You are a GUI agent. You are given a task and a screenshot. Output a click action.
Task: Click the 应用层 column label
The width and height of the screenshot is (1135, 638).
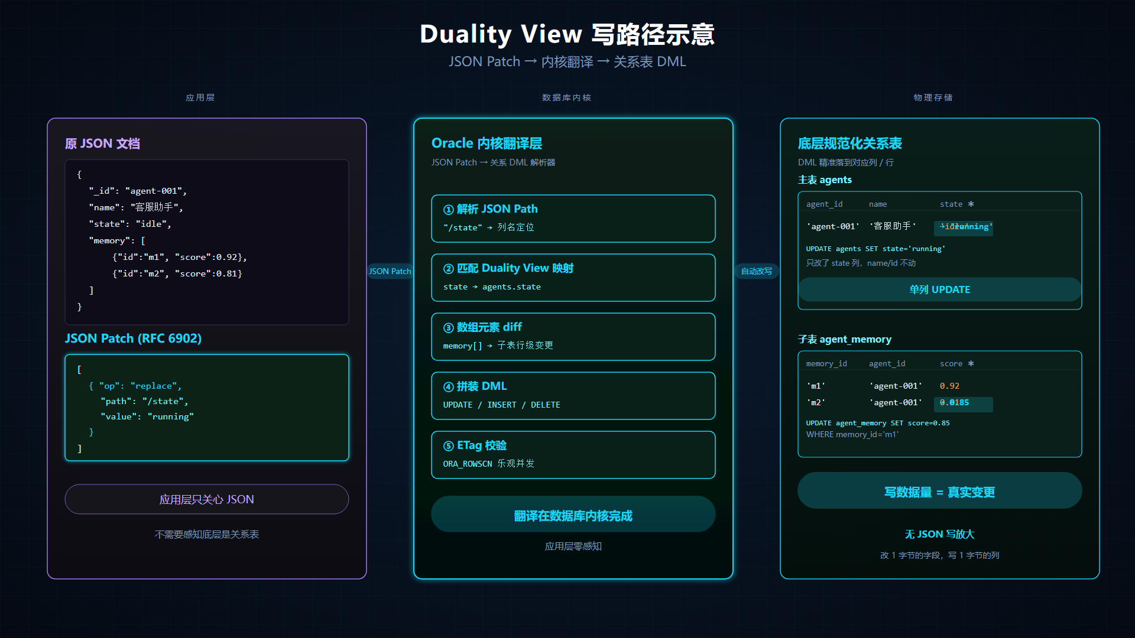tap(200, 97)
